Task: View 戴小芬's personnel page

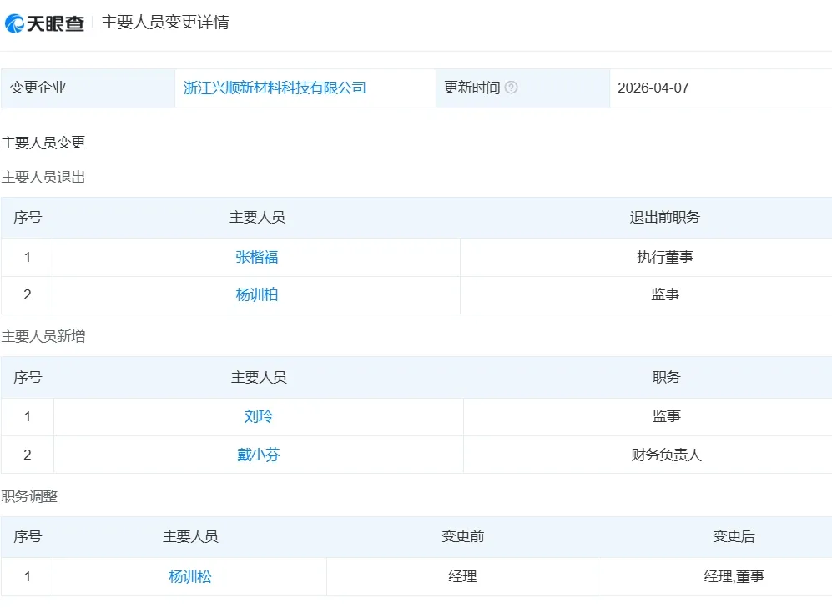Action: pos(259,455)
